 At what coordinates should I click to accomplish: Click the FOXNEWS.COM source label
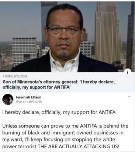coord(15,76)
